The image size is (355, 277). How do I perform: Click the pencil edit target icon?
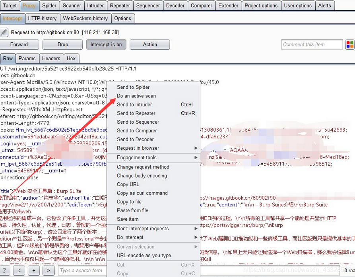point(4,32)
